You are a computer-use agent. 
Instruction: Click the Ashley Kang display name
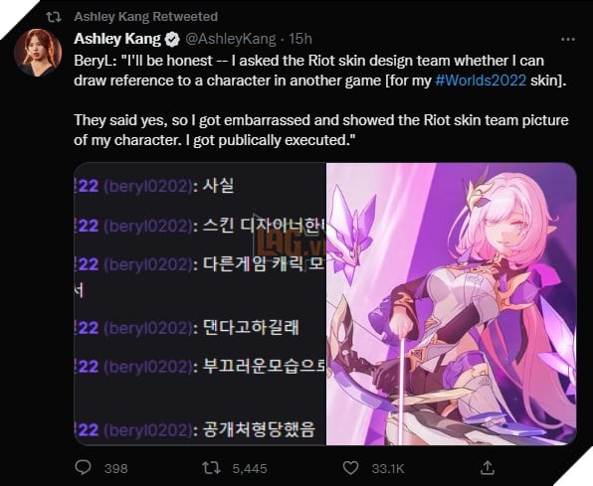pyautogui.click(x=117, y=39)
